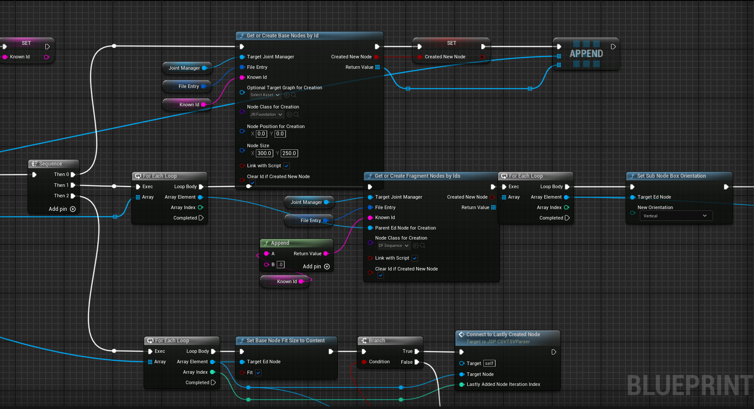Screen dimensions: 754x409
Task: Click the Node Size X value field
Action: click(x=265, y=153)
